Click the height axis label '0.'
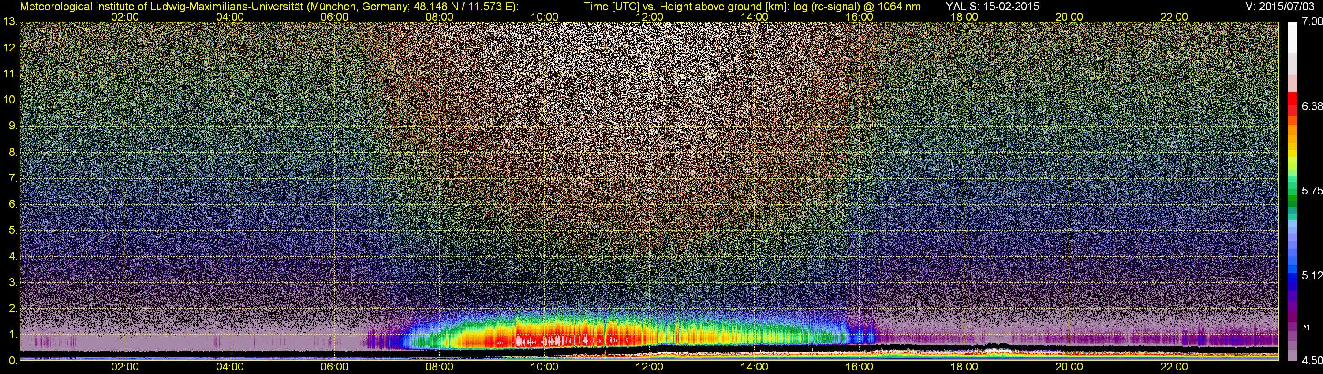The height and width of the screenshot is (374, 1323). pyautogui.click(x=13, y=360)
